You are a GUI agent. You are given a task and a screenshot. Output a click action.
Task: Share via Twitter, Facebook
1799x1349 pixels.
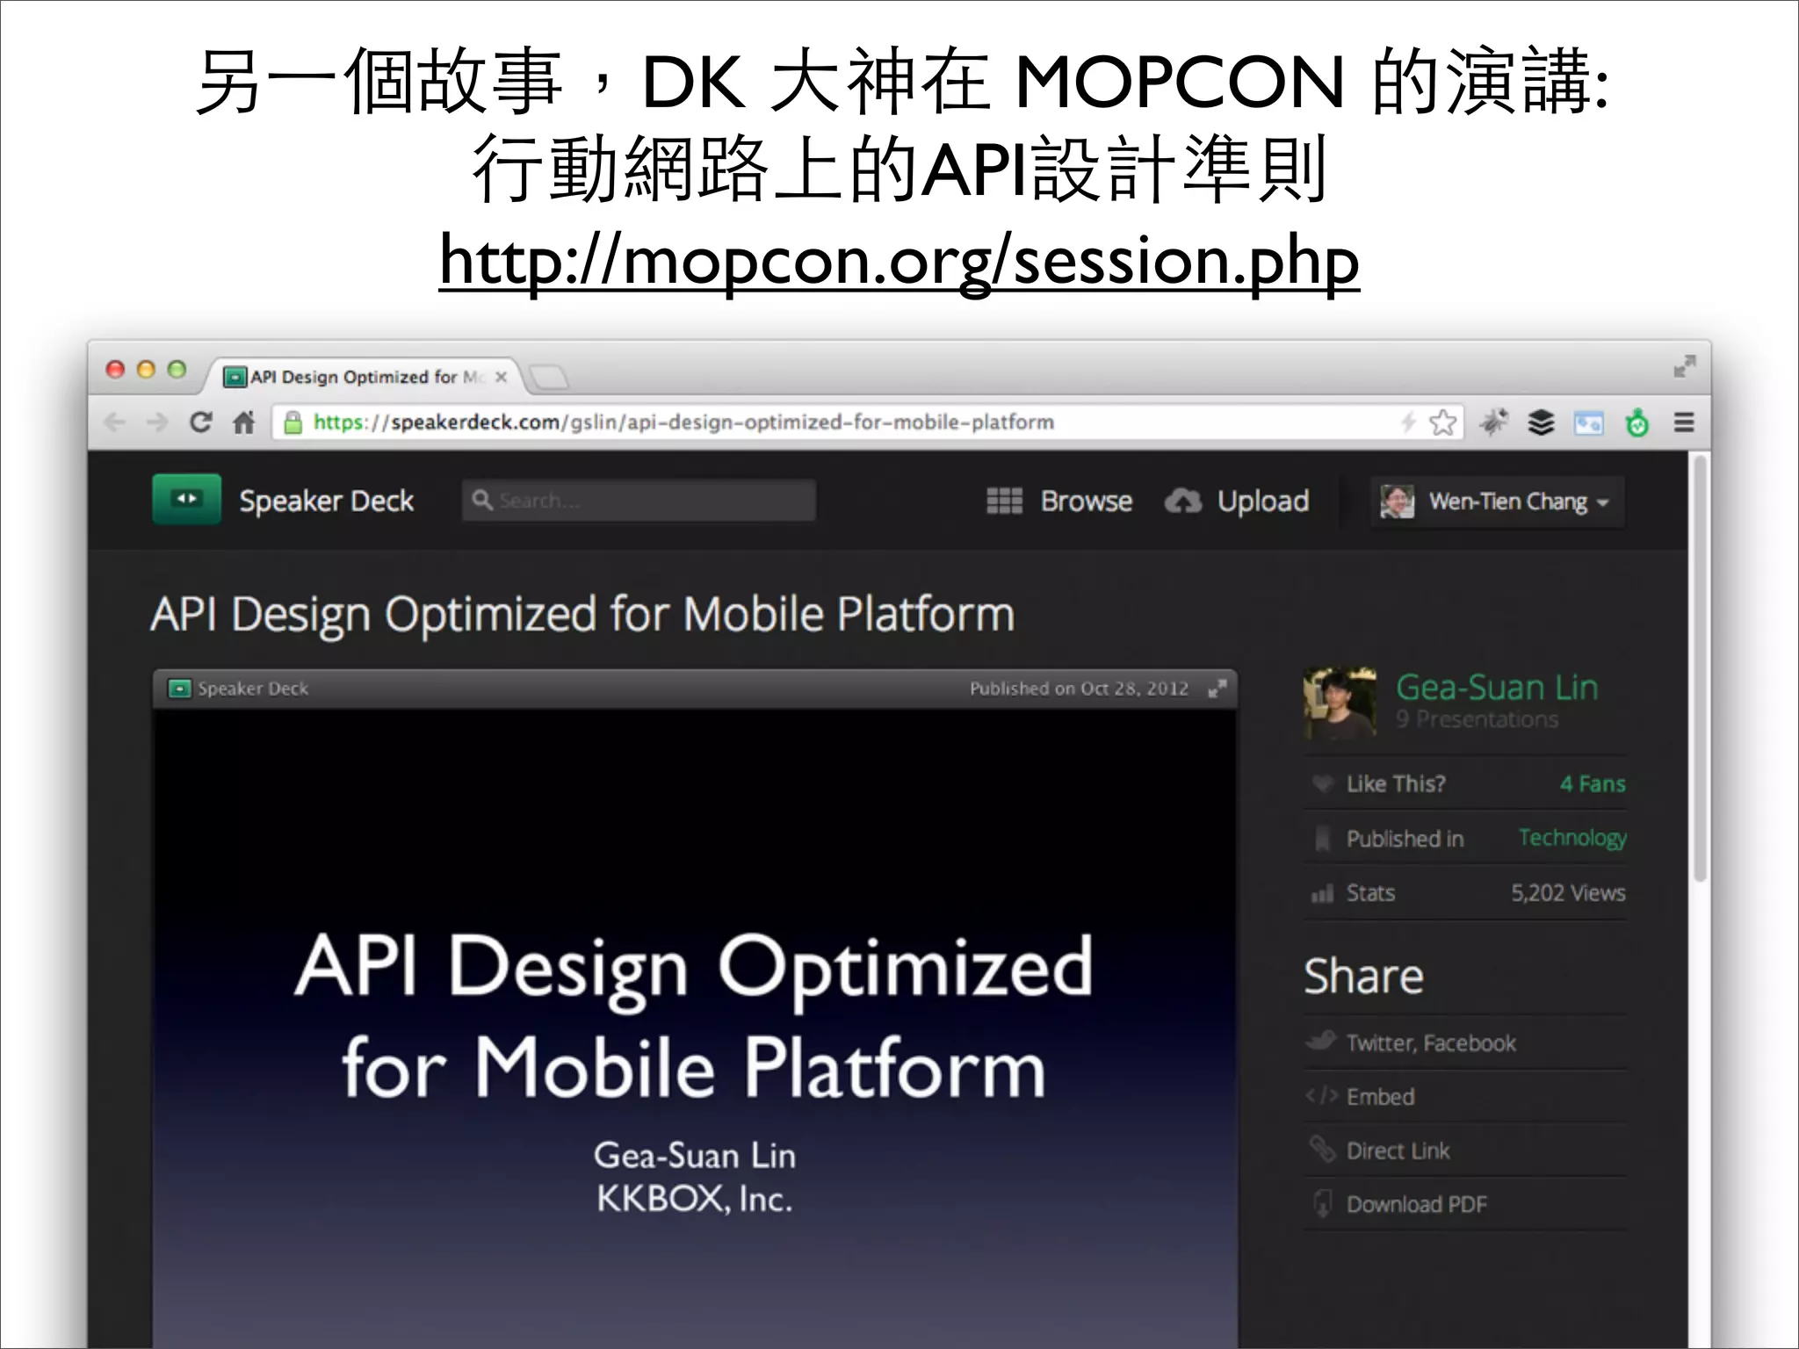(1431, 1042)
